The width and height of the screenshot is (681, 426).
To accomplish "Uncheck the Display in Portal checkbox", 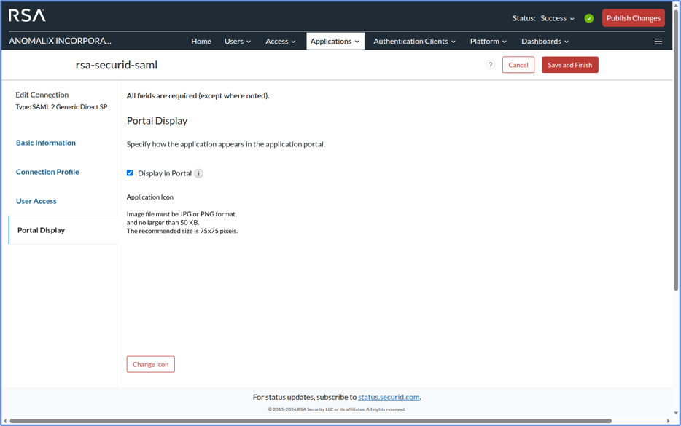I will 130,173.
